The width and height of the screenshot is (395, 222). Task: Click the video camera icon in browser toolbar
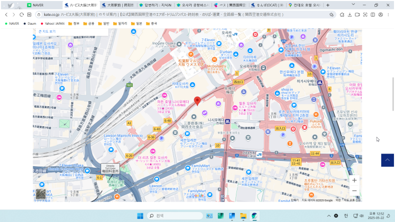(x=357, y=15)
